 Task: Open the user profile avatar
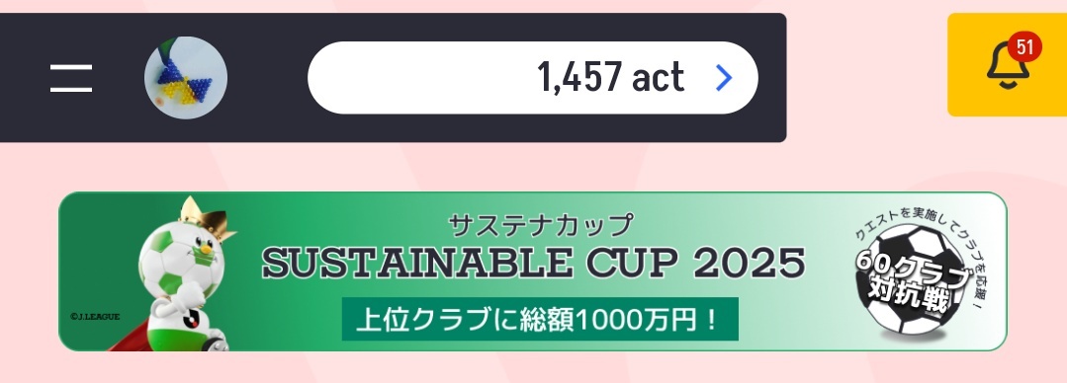coord(186,77)
